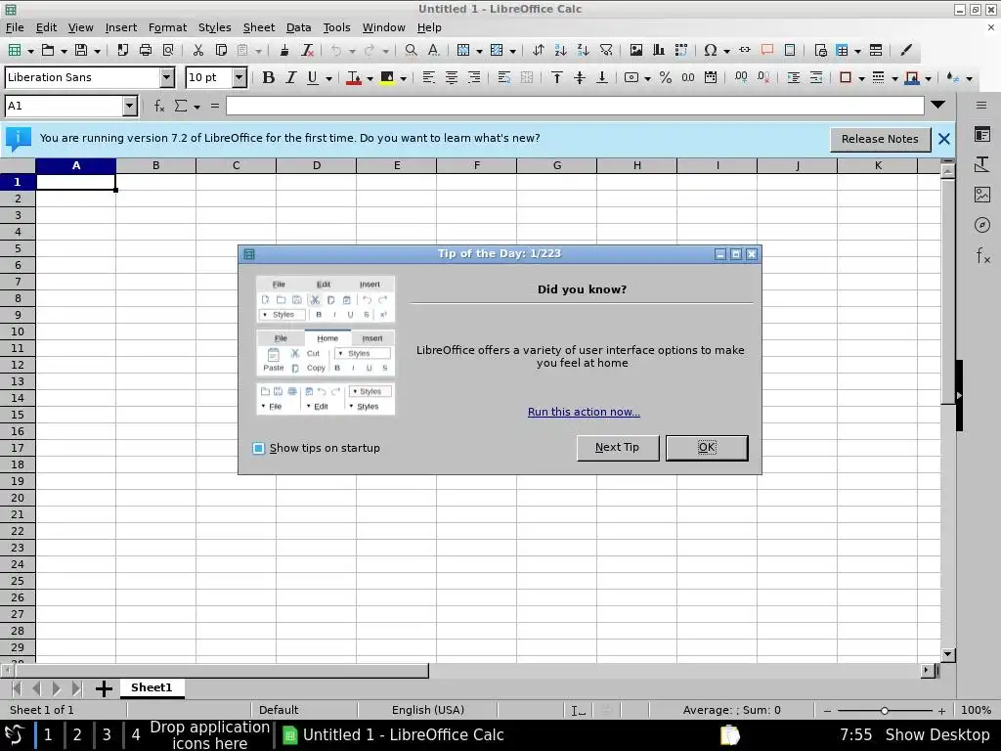1001x751 pixels.
Task: Toggle Center Vertically alignment
Action: tap(579, 77)
